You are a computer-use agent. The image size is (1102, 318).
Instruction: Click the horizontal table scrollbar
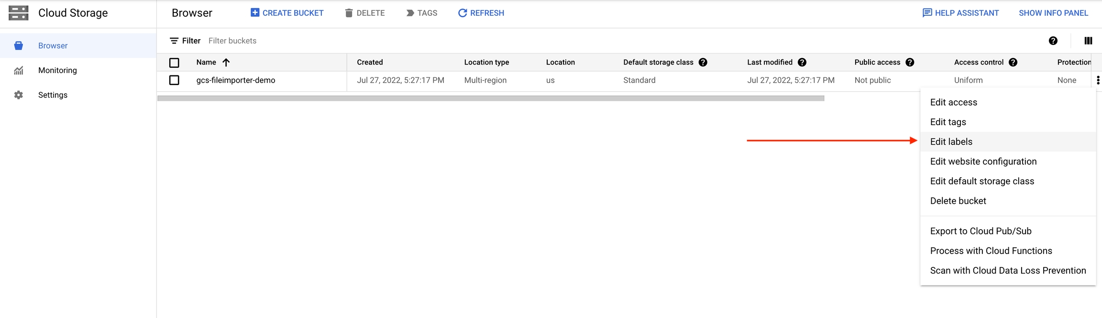[x=491, y=98]
